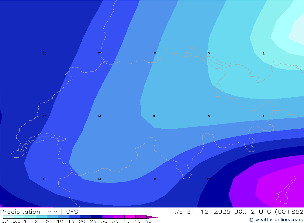Select the 30–35 mm violet legend swatch
The height and width of the screenshot is (223, 304).
pos(108,217)
